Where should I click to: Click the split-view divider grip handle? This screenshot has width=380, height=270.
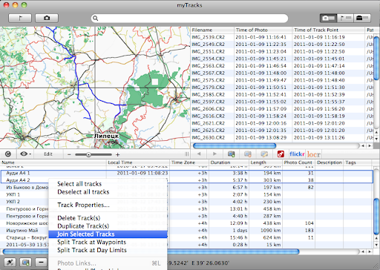pos(187,154)
